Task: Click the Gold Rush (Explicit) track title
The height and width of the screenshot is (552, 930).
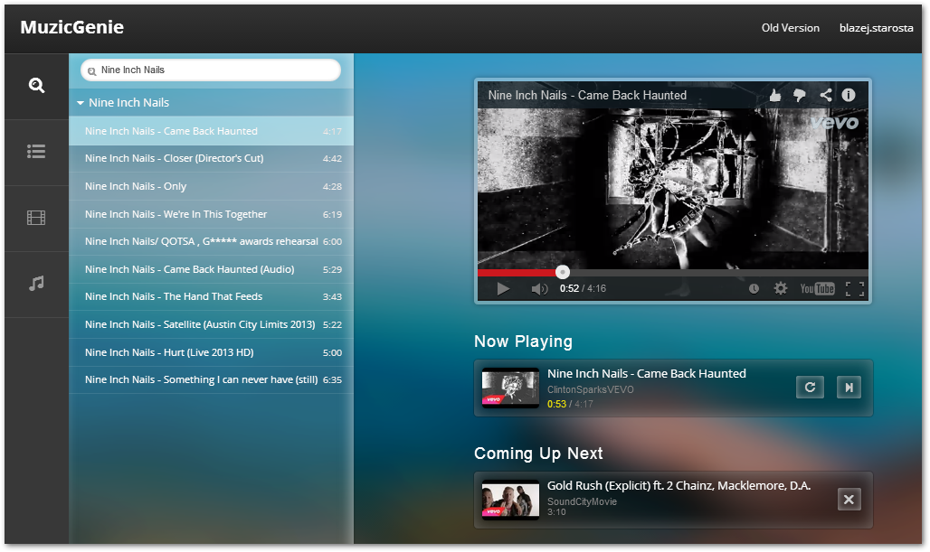Action: [x=679, y=486]
